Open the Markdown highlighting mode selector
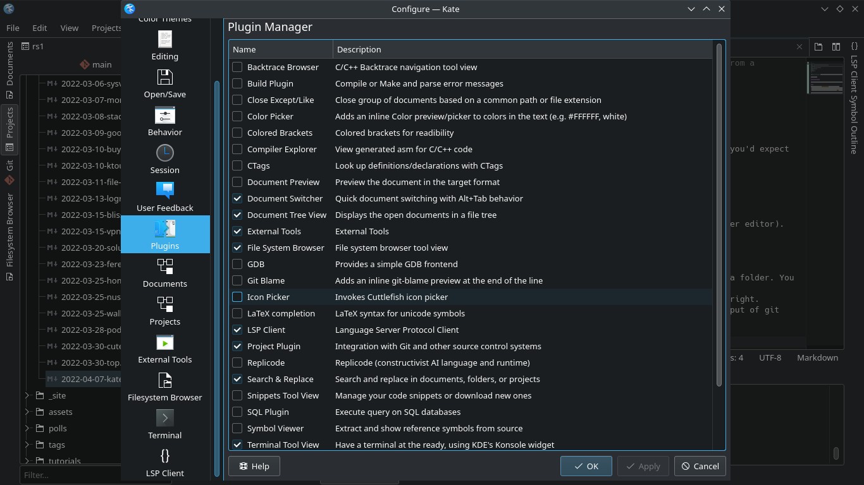This screenshot has height=485, width=864. [817, 357]
